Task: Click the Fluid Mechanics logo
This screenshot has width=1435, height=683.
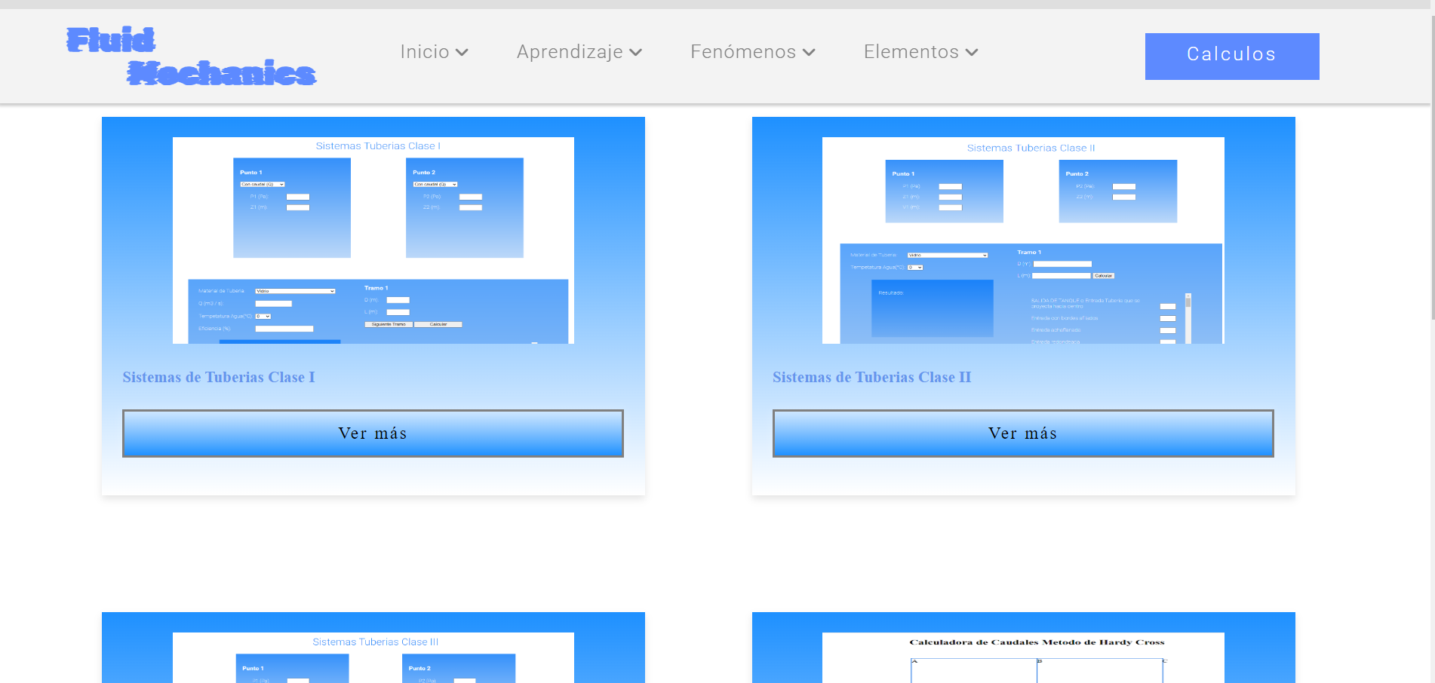Action: pos(191,57)
